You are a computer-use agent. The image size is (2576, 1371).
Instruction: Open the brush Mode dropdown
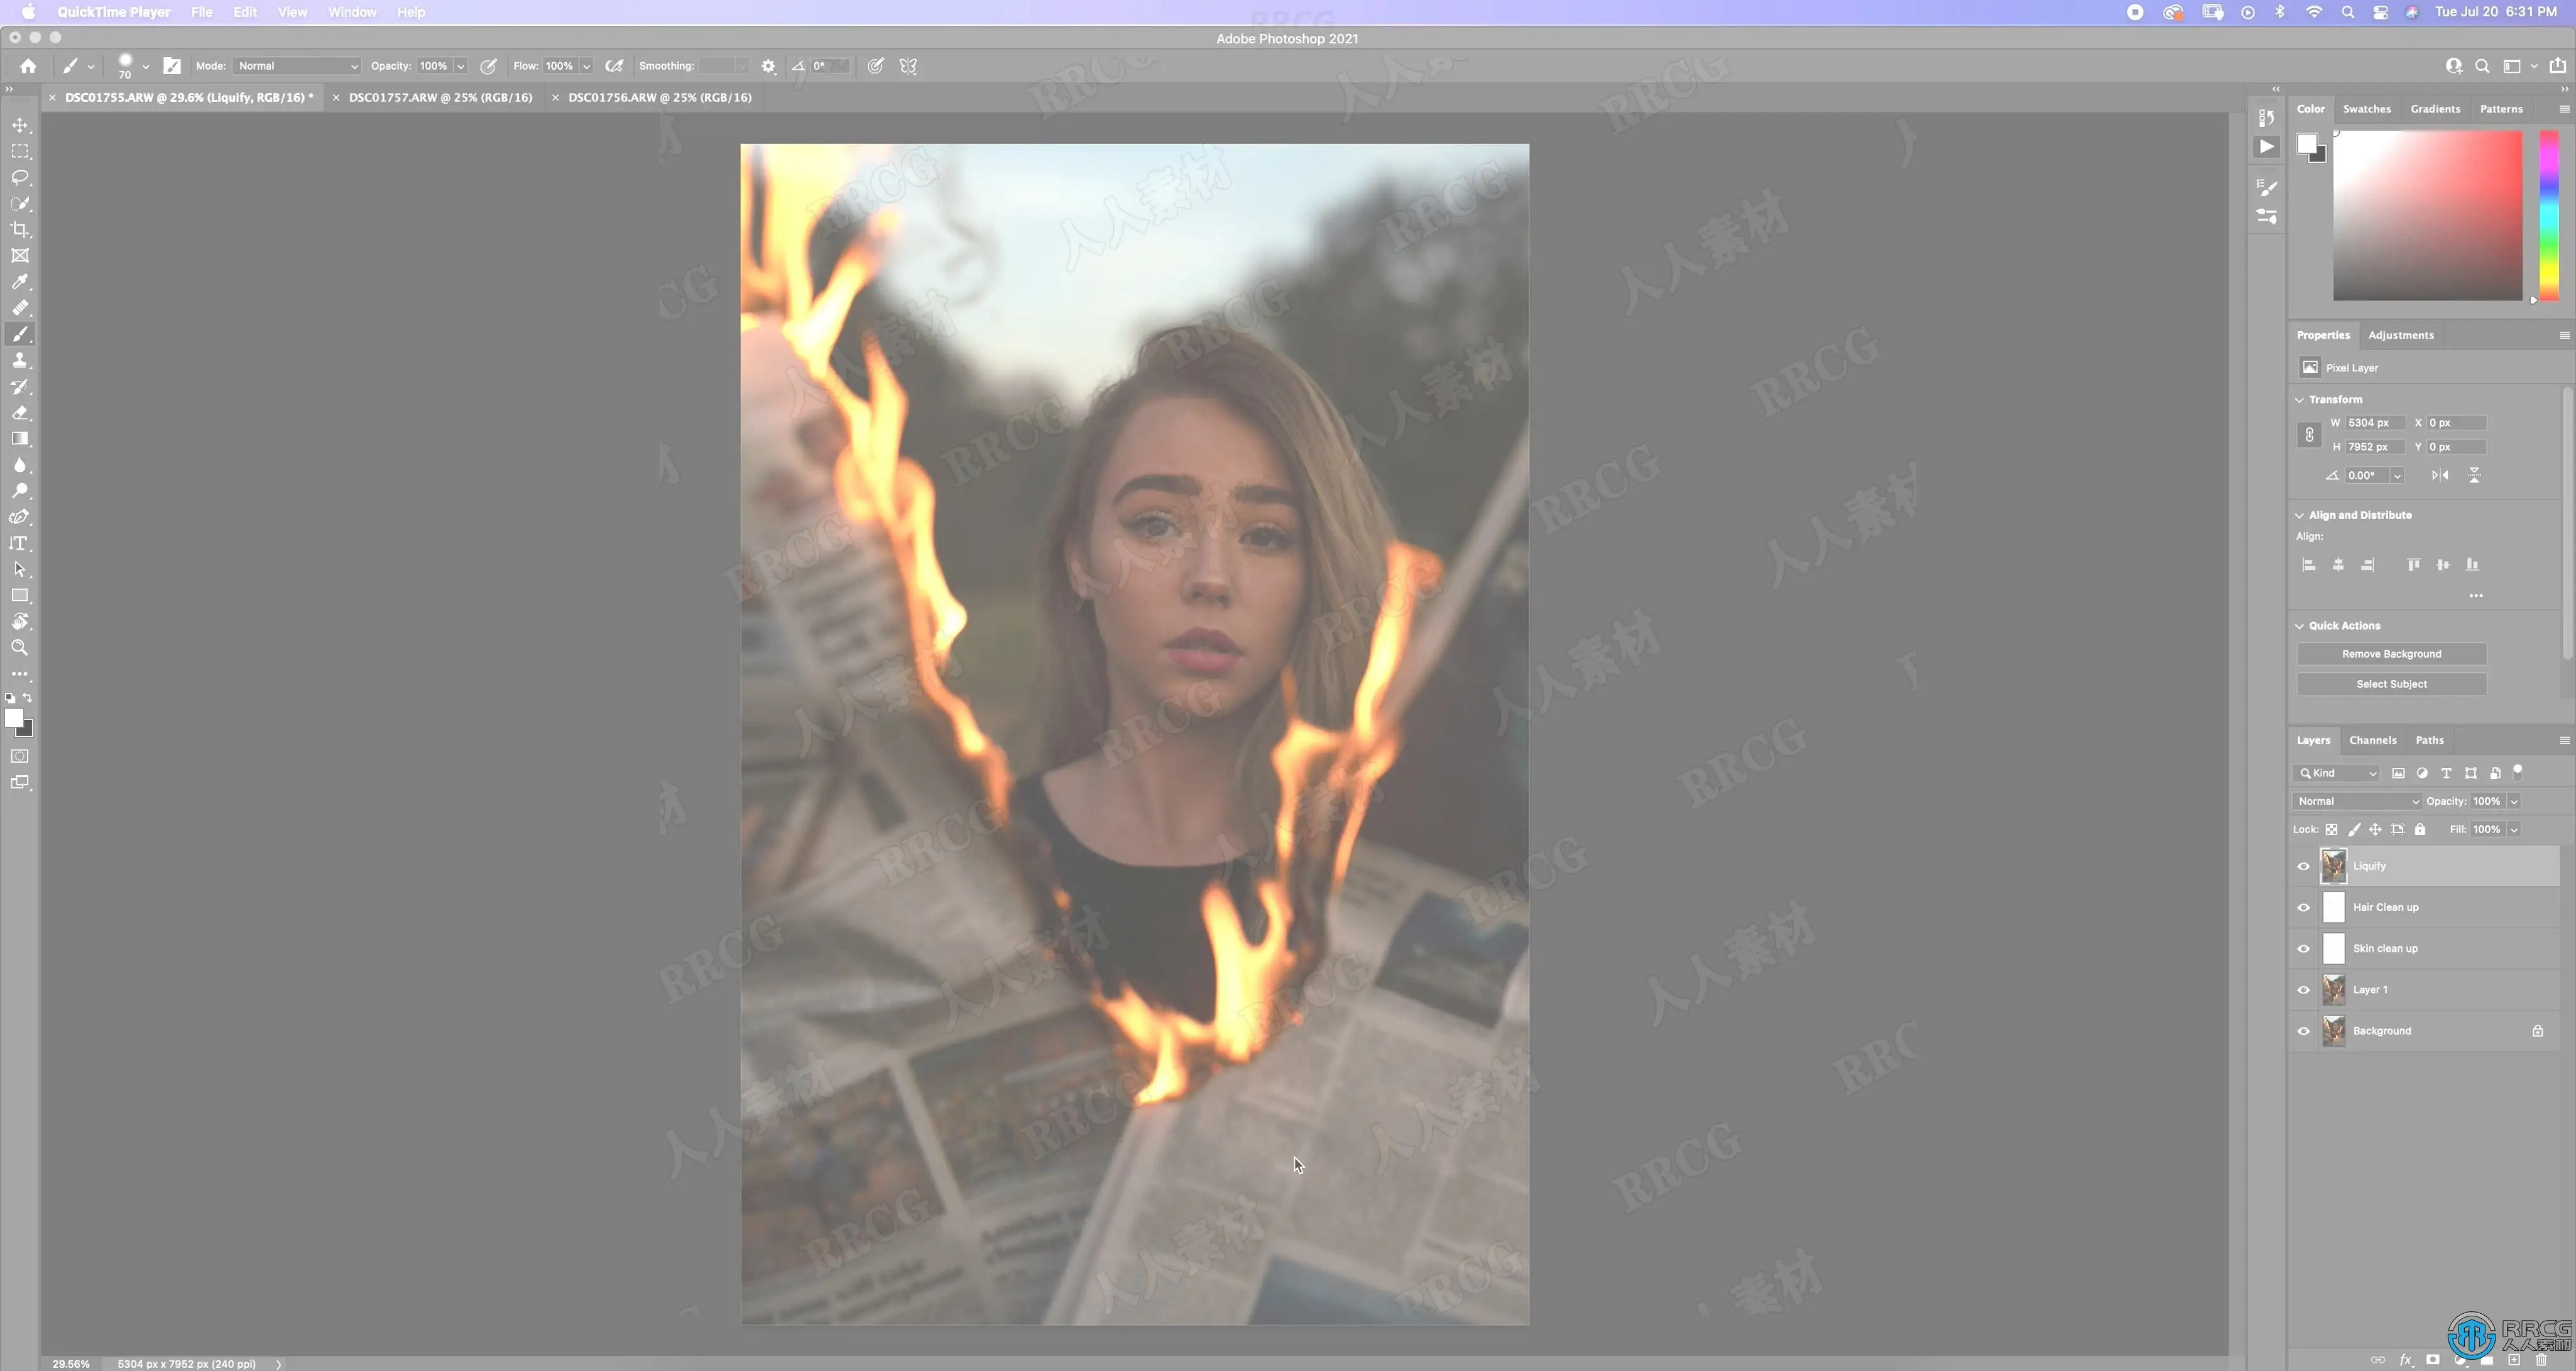tap(297, 66)
